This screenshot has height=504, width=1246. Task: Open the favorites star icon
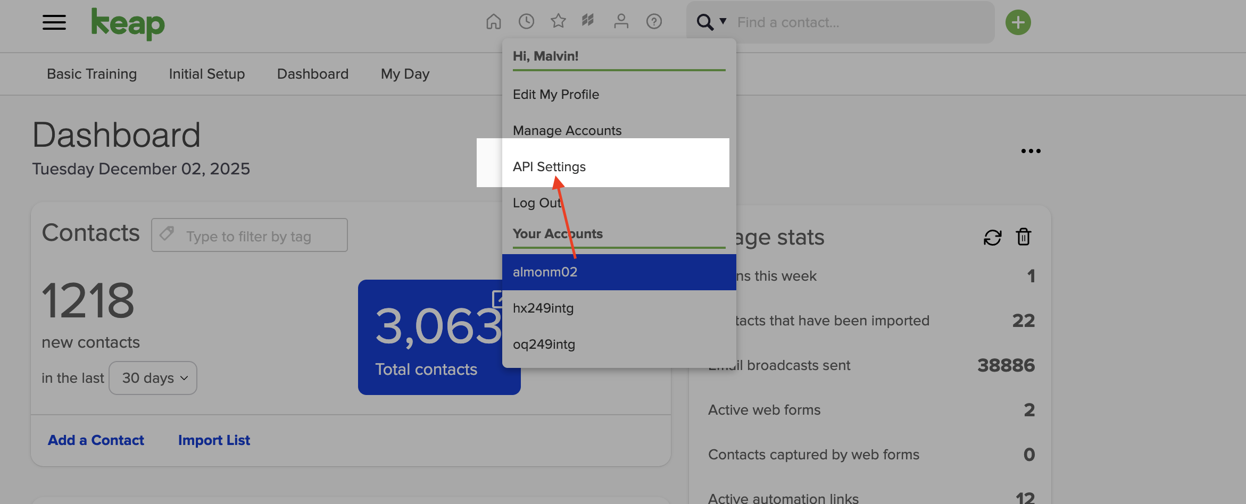(558, 21)
